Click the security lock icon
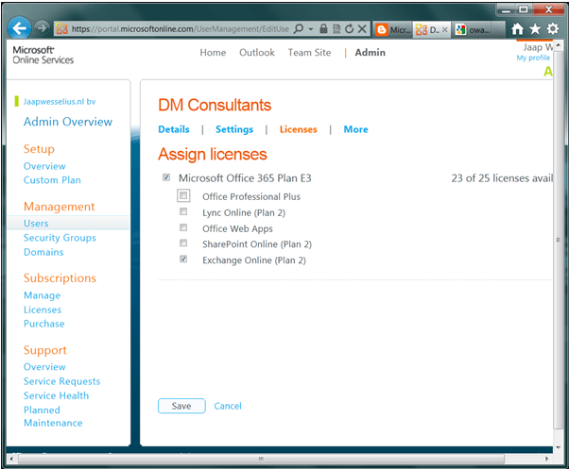This screenshot has height=469, width=569. pos(323,28)
